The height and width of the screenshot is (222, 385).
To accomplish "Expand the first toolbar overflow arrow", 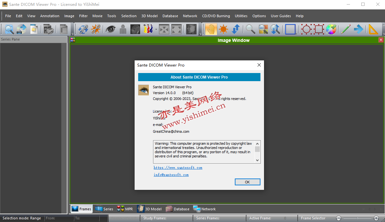I will [x=72, y=34].
